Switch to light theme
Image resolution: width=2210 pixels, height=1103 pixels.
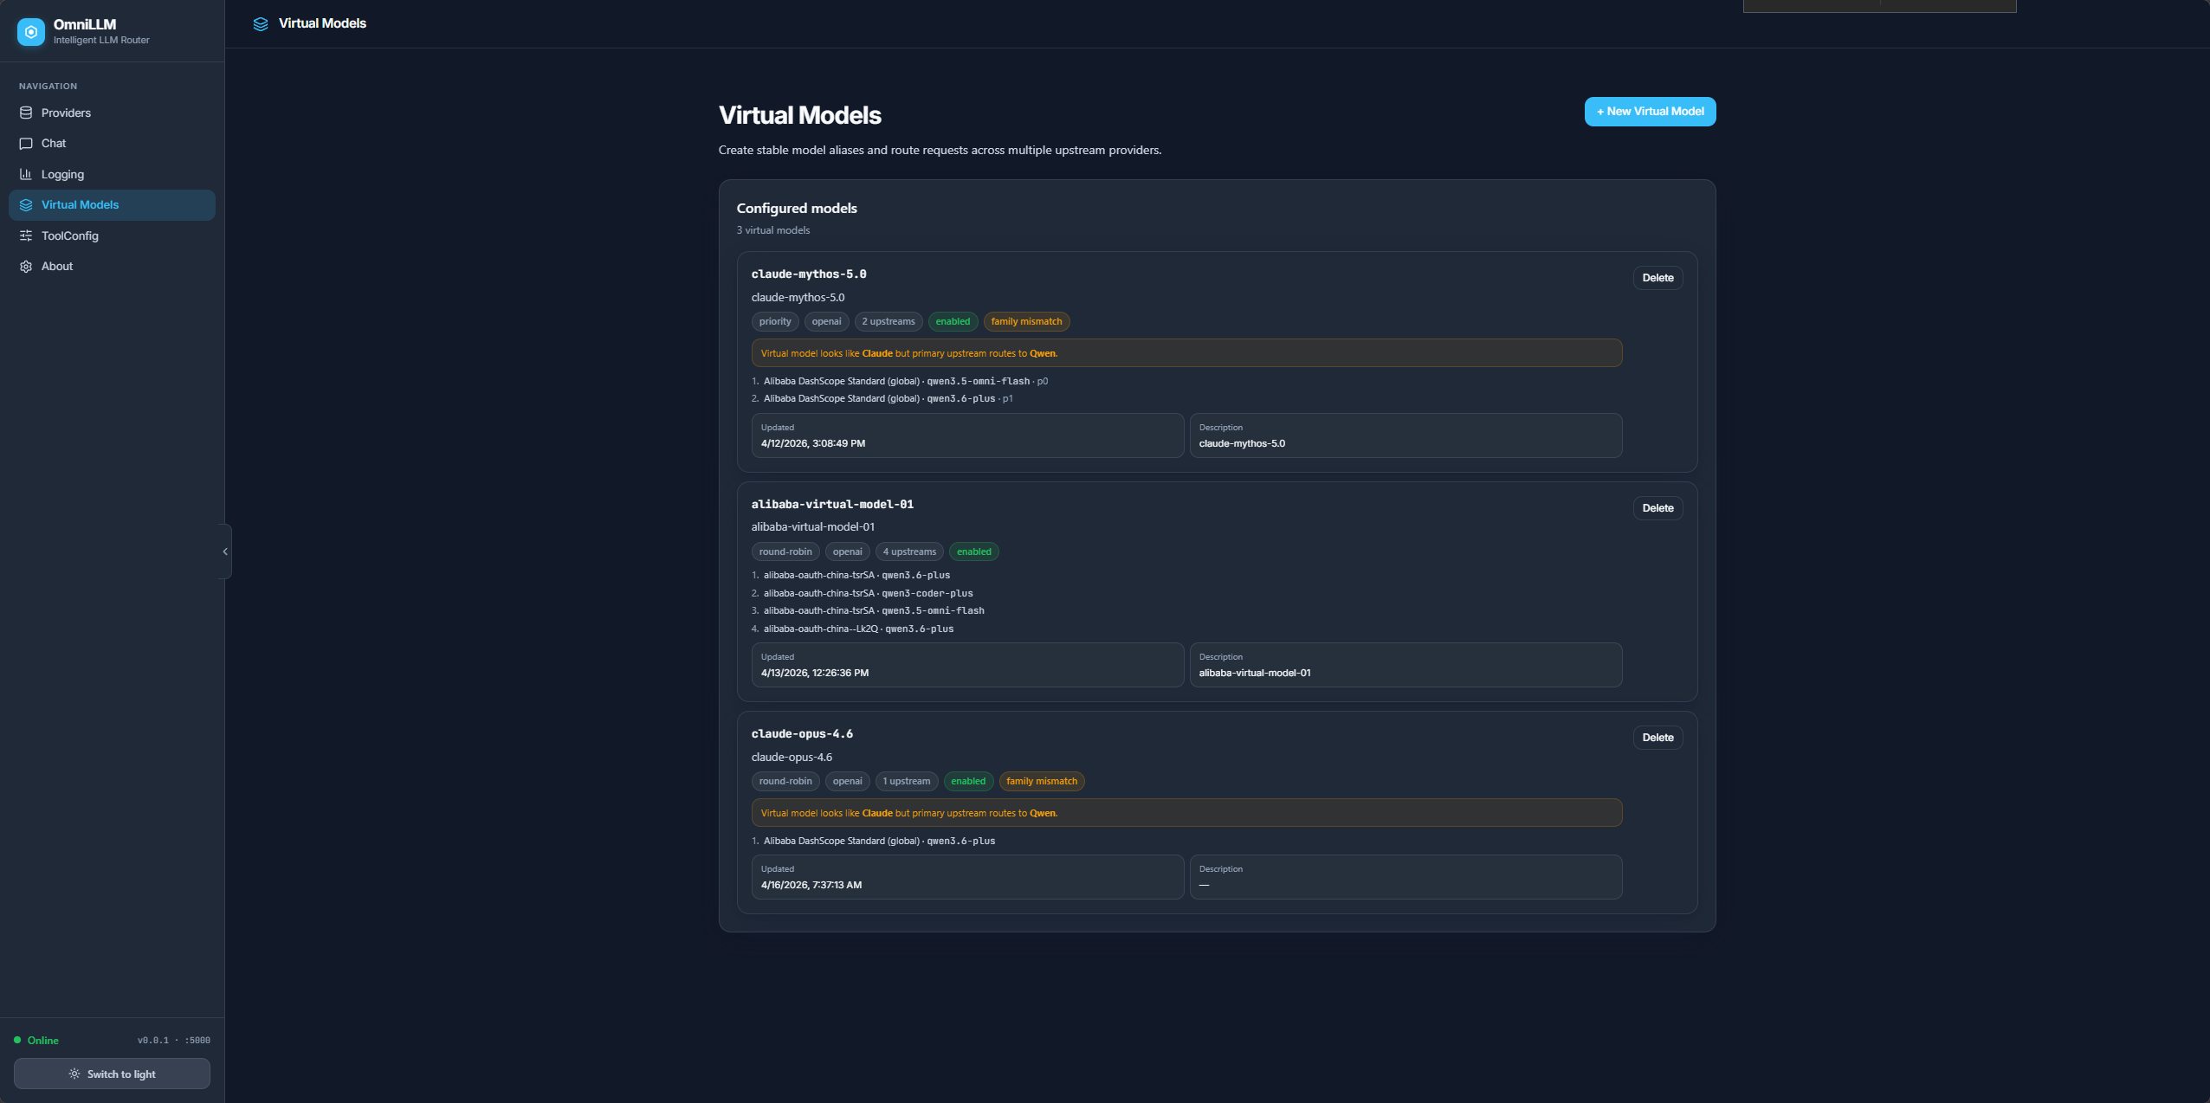click(x=112, y=1074)
